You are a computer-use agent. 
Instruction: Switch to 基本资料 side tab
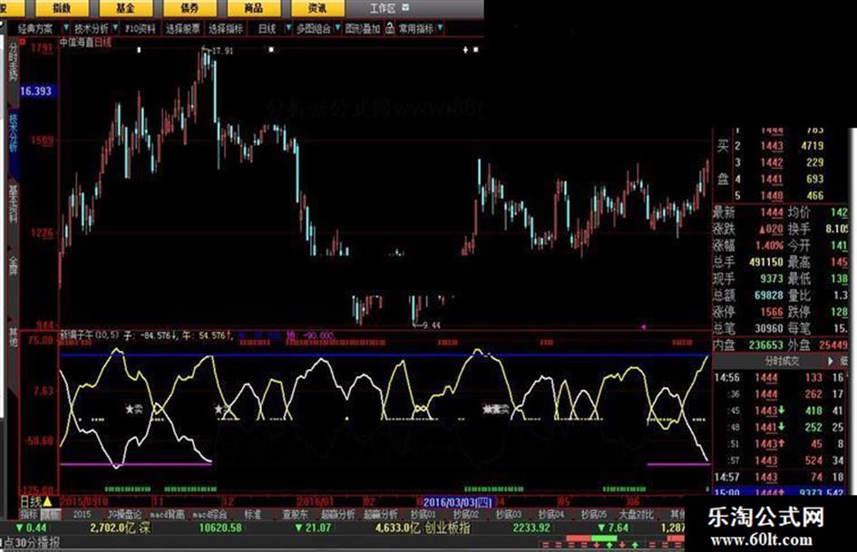pos(13,203)
